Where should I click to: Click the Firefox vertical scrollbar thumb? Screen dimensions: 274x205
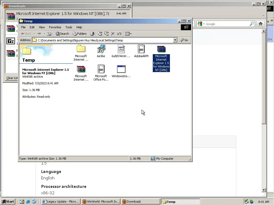pyautogui.click(x=264, y=79)
